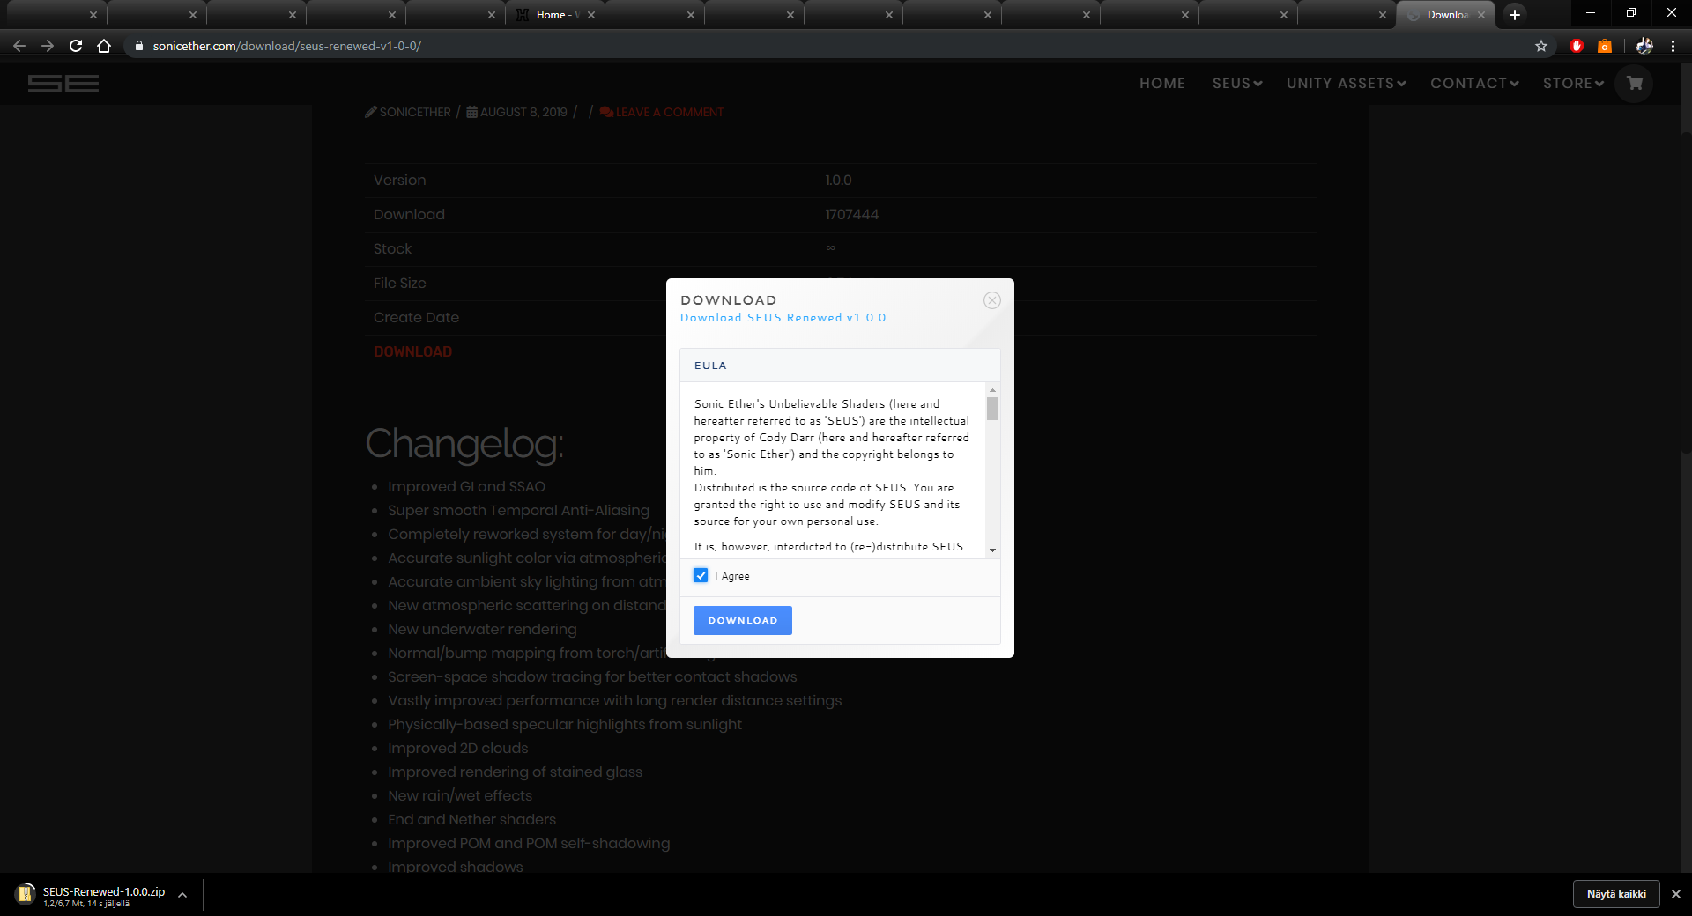Expand the Unity Assets menu
Viewport: 1692px width, 916px height.
point(1347,84)
